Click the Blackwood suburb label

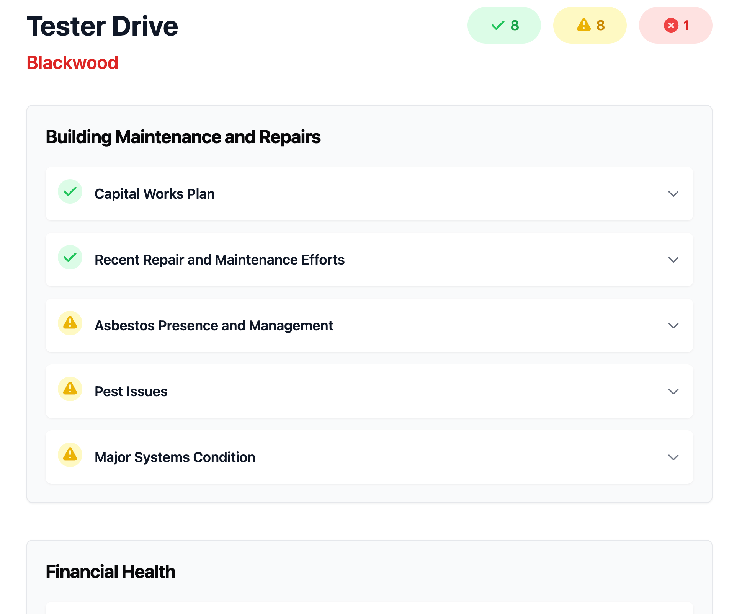pyautogui.click(x=72, y=62)
